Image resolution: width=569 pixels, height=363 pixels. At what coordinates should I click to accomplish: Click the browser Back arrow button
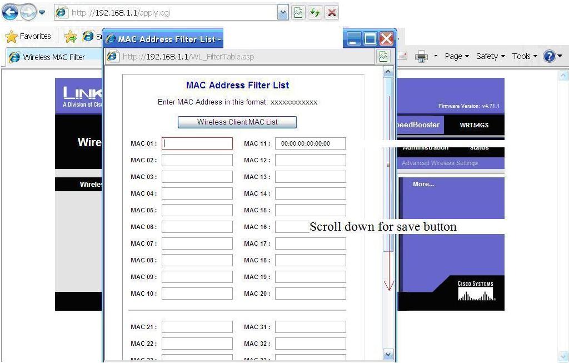[x=10, y=13]
